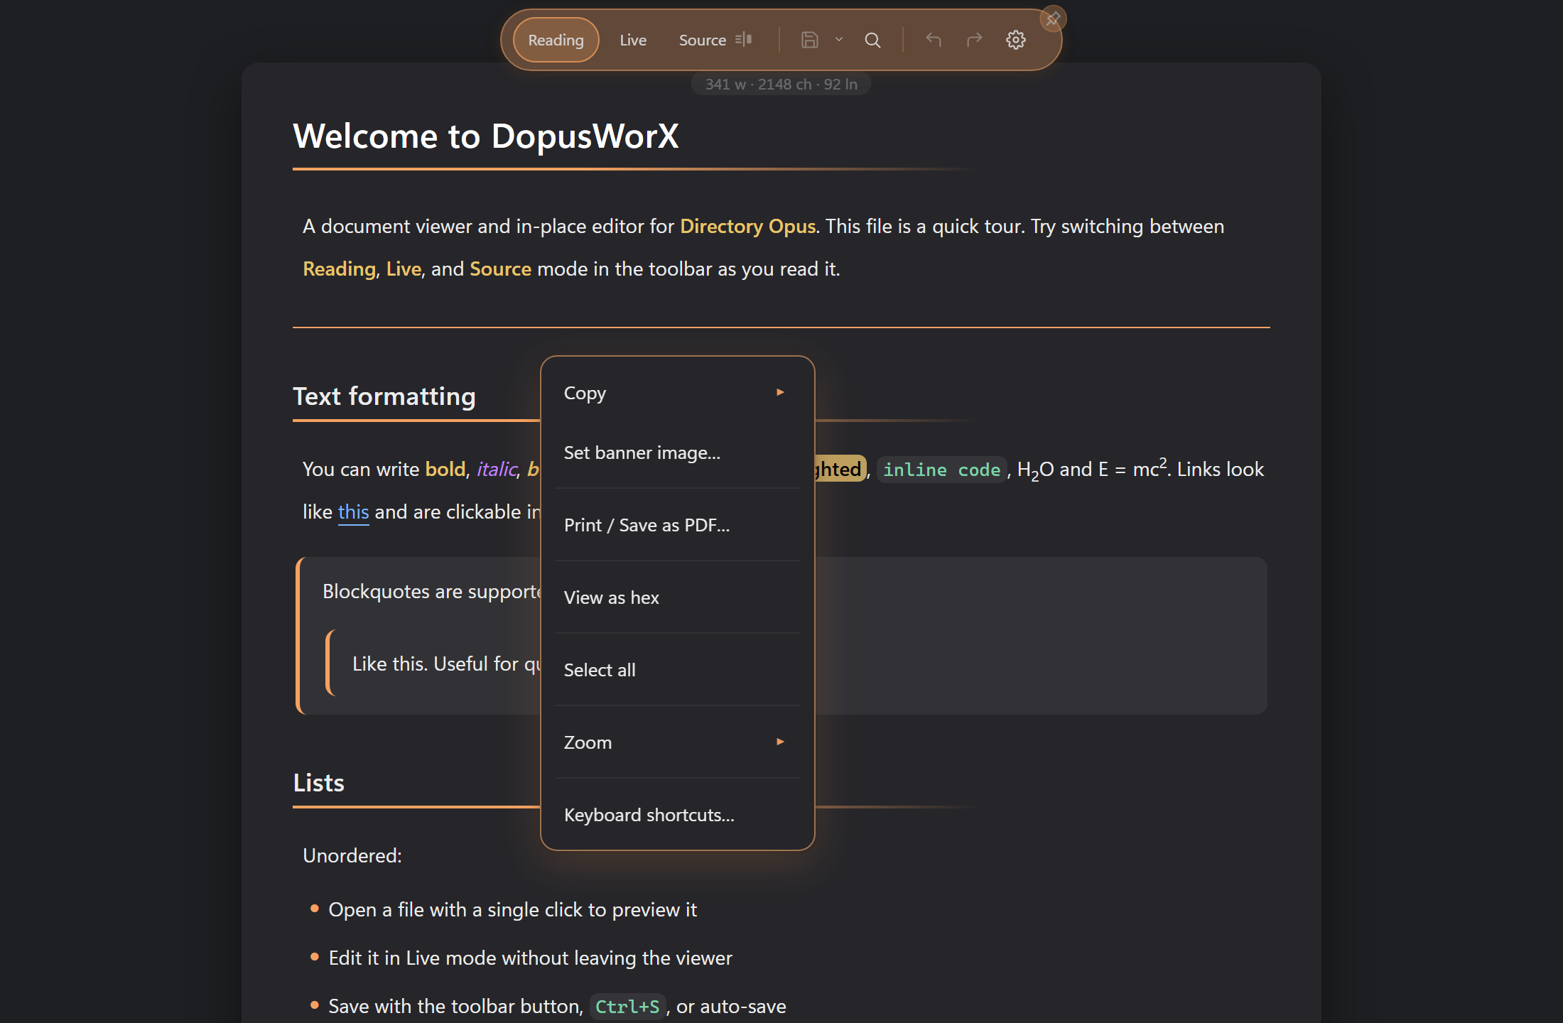Click the "Welcome to DopusWorX" heading

[x=486, y=136]
